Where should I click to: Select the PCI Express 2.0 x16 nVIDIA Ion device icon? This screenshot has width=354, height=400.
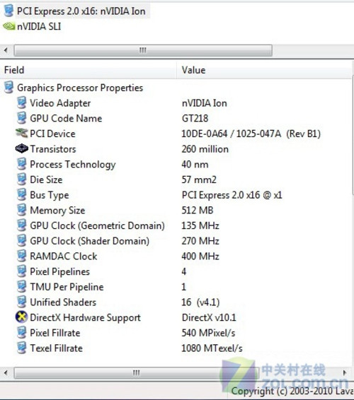click(x=8, y=11)
